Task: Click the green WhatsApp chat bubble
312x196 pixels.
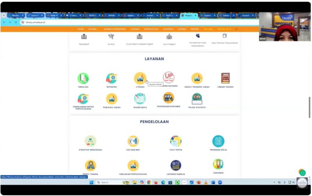Action: (302, 172)
